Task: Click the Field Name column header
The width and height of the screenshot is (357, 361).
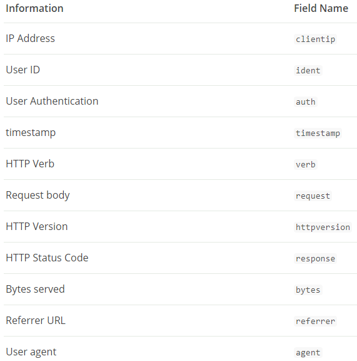Action: (321, 9)
